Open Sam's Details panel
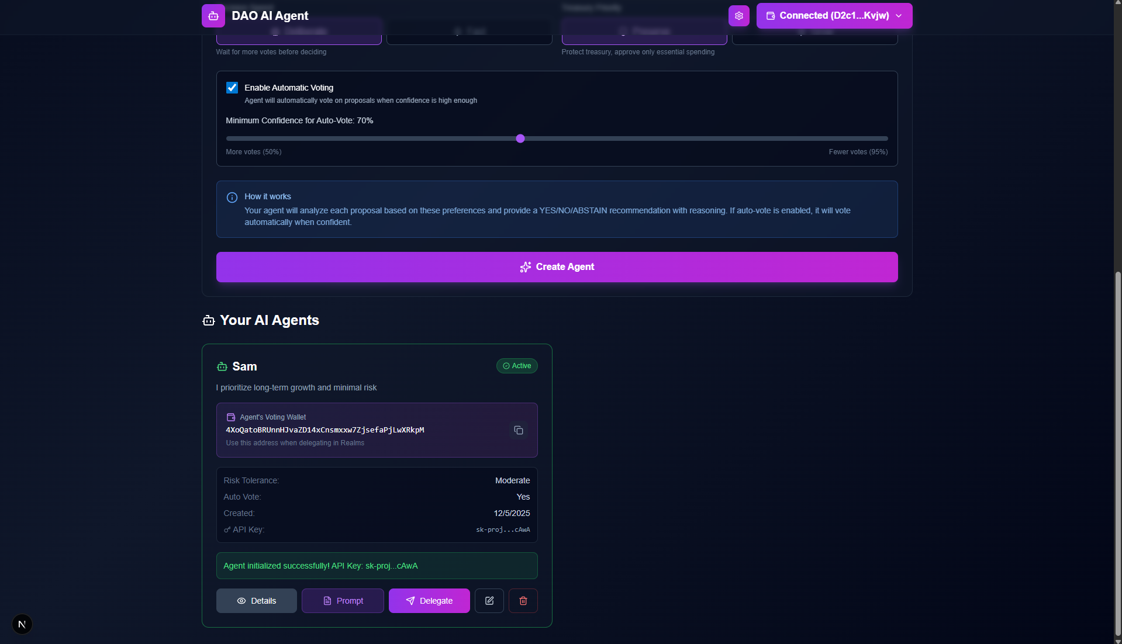The width and height of the screenshot is (1122, 644). [x=256, y=601]
